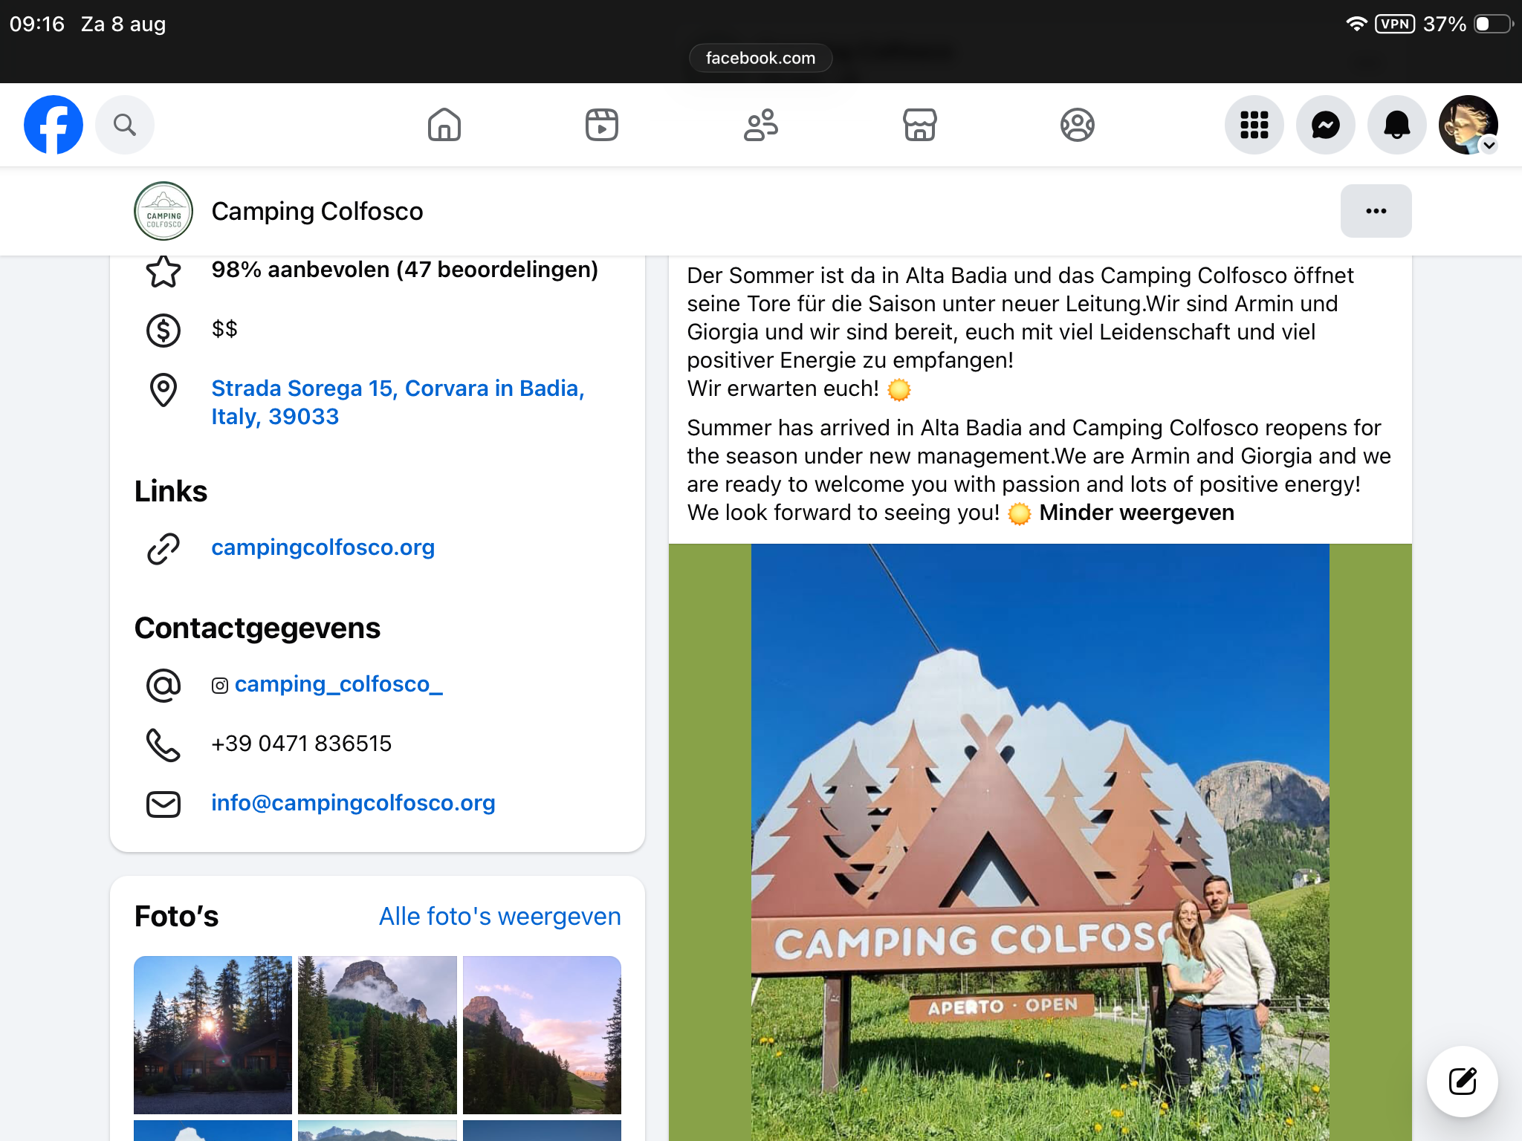Click the dollar price range icon
This screenshot has width=1522, height=1141.
163,330
